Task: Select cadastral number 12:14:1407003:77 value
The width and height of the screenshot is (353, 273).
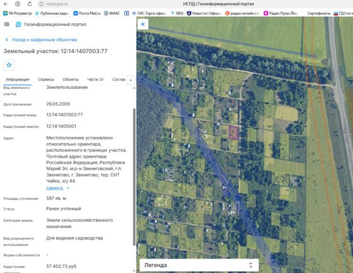Action: point(64,115)
